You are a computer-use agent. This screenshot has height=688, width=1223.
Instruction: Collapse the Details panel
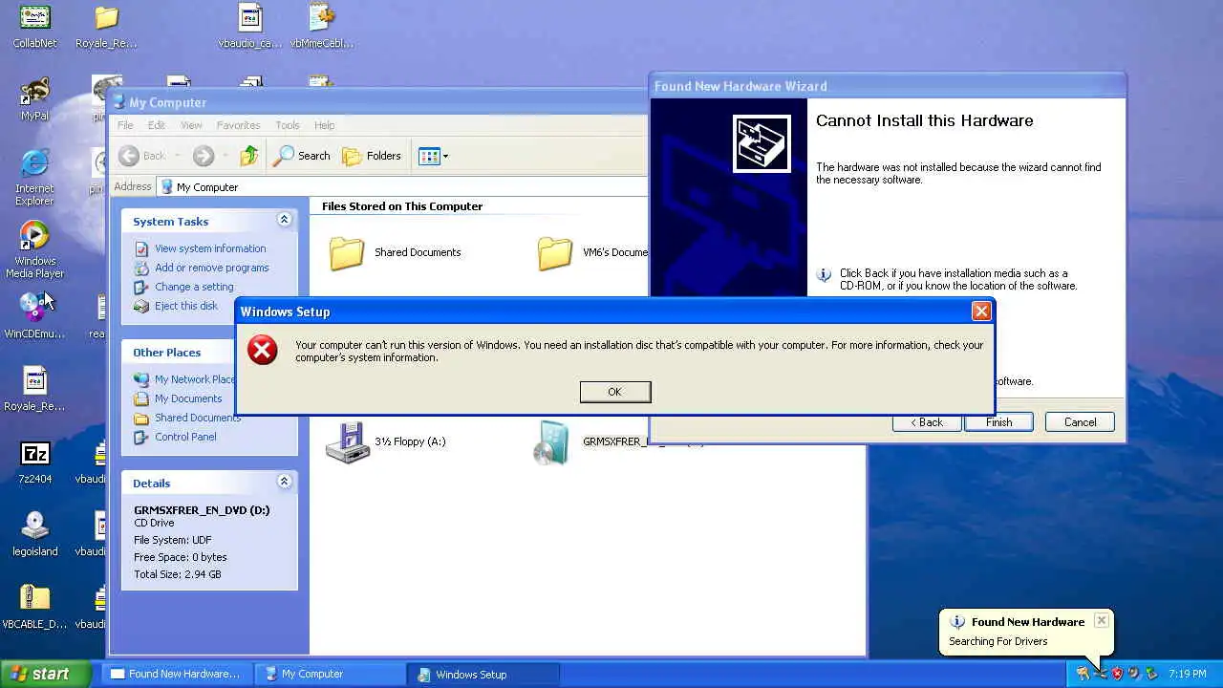pos(284,483)
